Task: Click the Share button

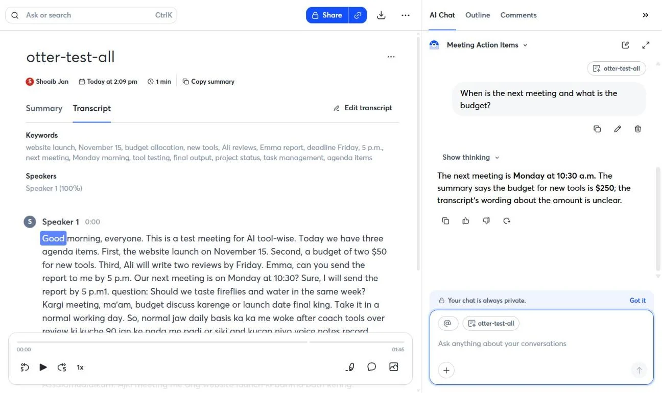Action: coord(327,15)
